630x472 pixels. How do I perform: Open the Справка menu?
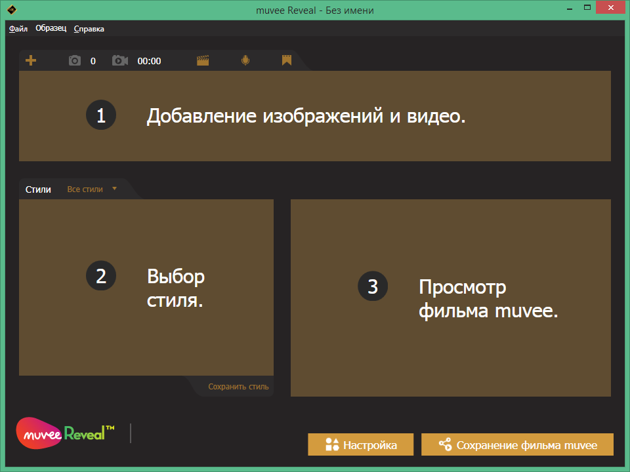(x=89, y=29)
